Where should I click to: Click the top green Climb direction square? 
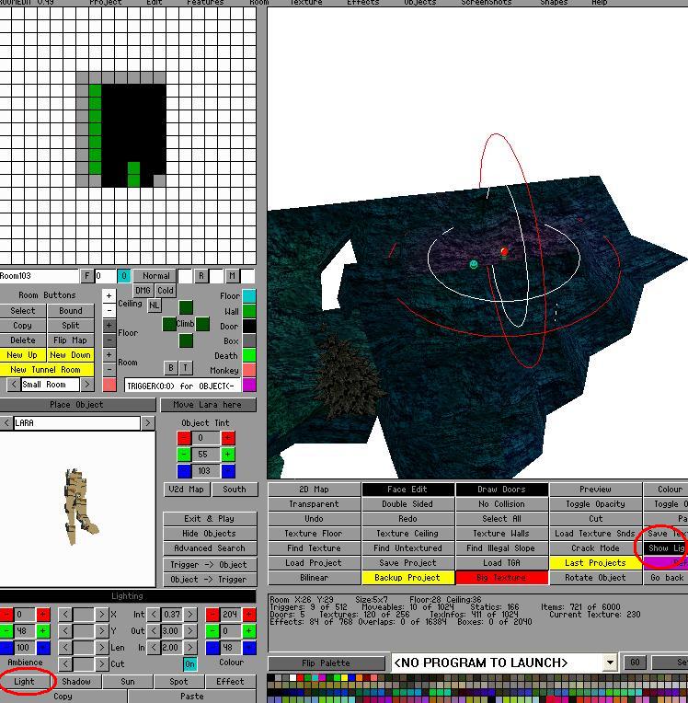click(186, 307)
